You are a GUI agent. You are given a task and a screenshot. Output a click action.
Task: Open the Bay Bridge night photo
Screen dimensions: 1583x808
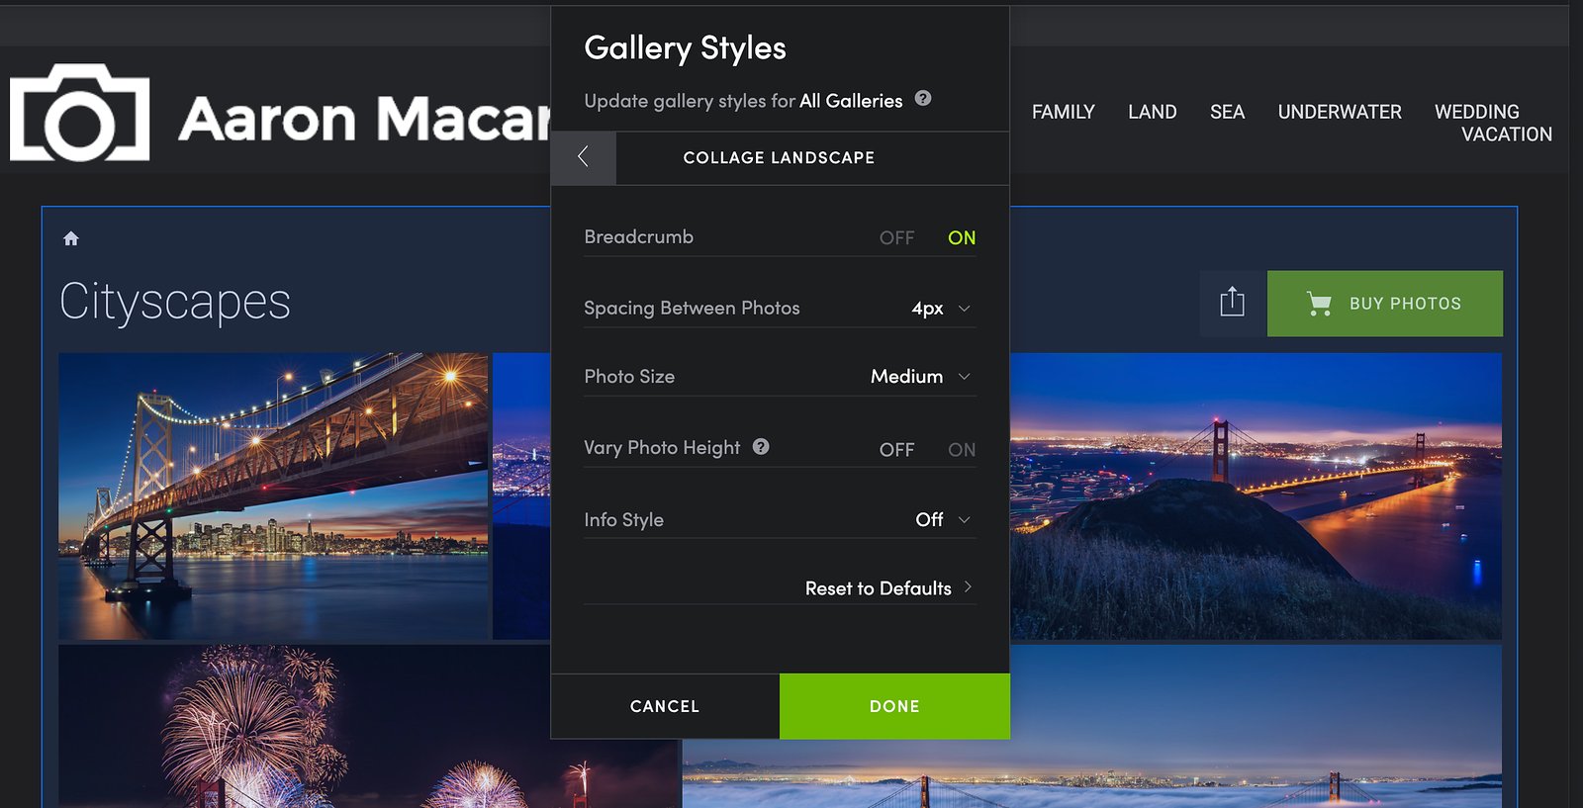tap(273, 495)
